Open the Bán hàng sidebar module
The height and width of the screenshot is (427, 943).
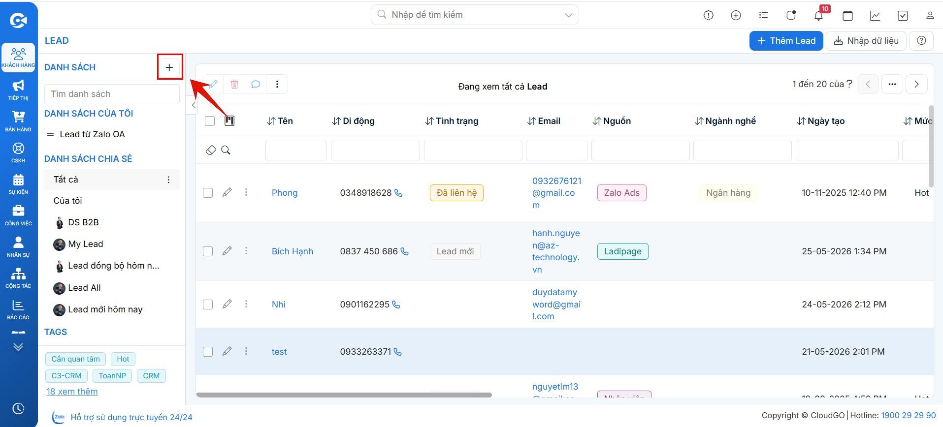pyautogui.click(x=18, y=122)
